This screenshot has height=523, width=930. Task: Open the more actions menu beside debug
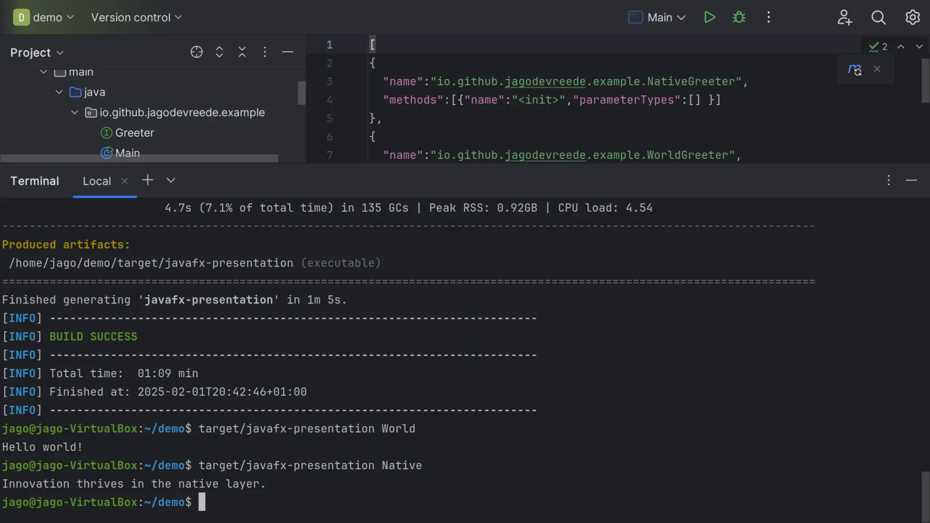point(768,17)
